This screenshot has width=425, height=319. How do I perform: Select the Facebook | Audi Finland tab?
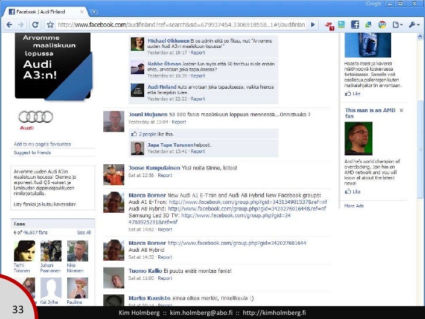[x=45, y=12]
